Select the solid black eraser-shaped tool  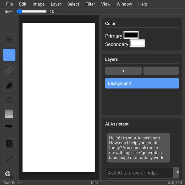(x=9, y=86)
